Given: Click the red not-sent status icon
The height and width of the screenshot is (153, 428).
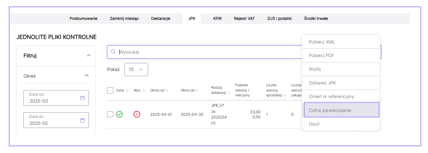Looking at the screenshot, I should point(137,114).
